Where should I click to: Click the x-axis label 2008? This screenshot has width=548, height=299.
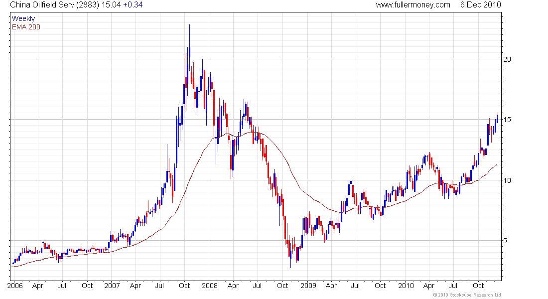(x=210, y=286)
